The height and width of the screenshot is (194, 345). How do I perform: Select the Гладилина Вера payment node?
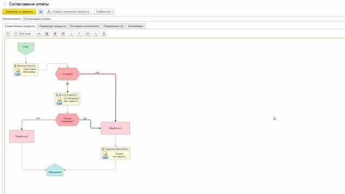click(115, 153)
